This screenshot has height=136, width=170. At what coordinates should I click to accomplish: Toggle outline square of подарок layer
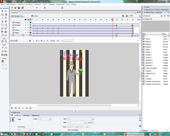30,22
